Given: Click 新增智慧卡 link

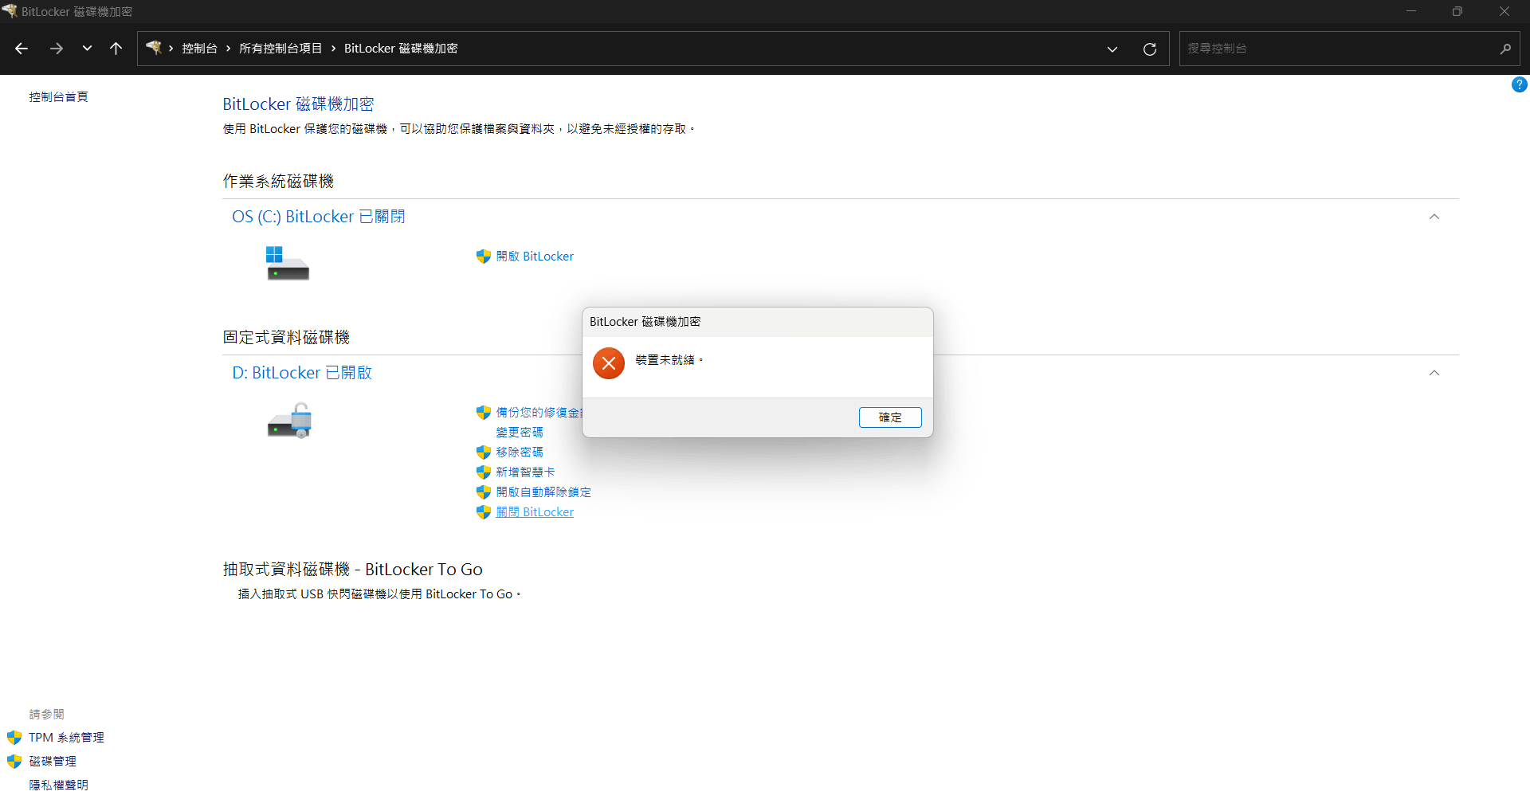Looking at the screenshot, I should [526, 472].
